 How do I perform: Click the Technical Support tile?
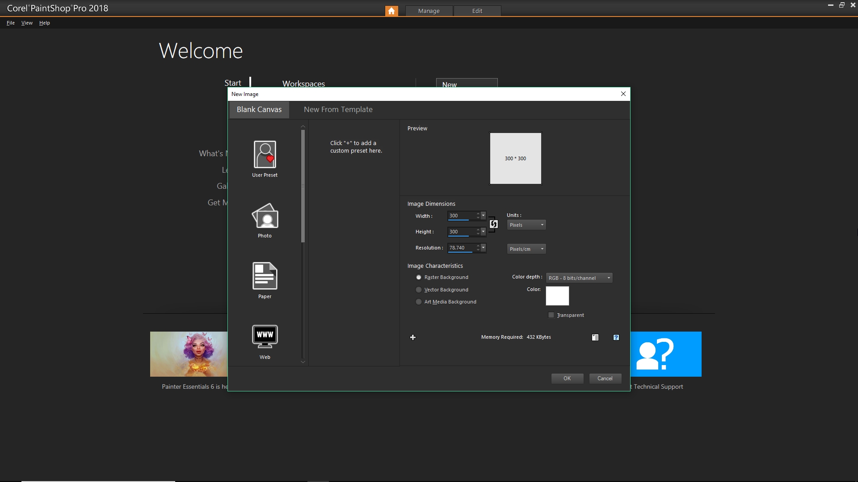tap(666, 354)
